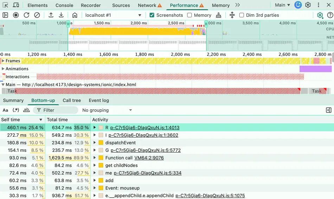Toggle the performance sidebar panel icon
This screenshot has height=199, width=334.
(x=5, y=15)
